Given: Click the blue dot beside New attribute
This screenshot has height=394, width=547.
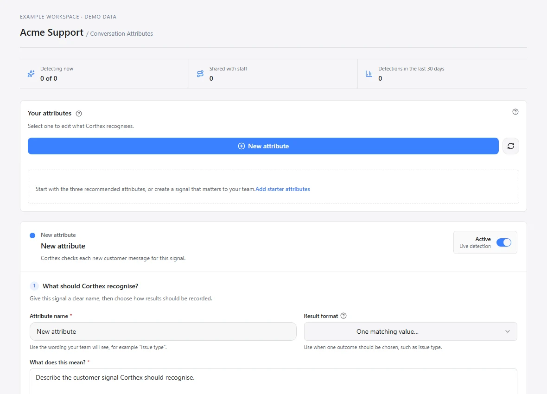Looking at the screenshot, I should pyautogui.click(x=32, y=235).
